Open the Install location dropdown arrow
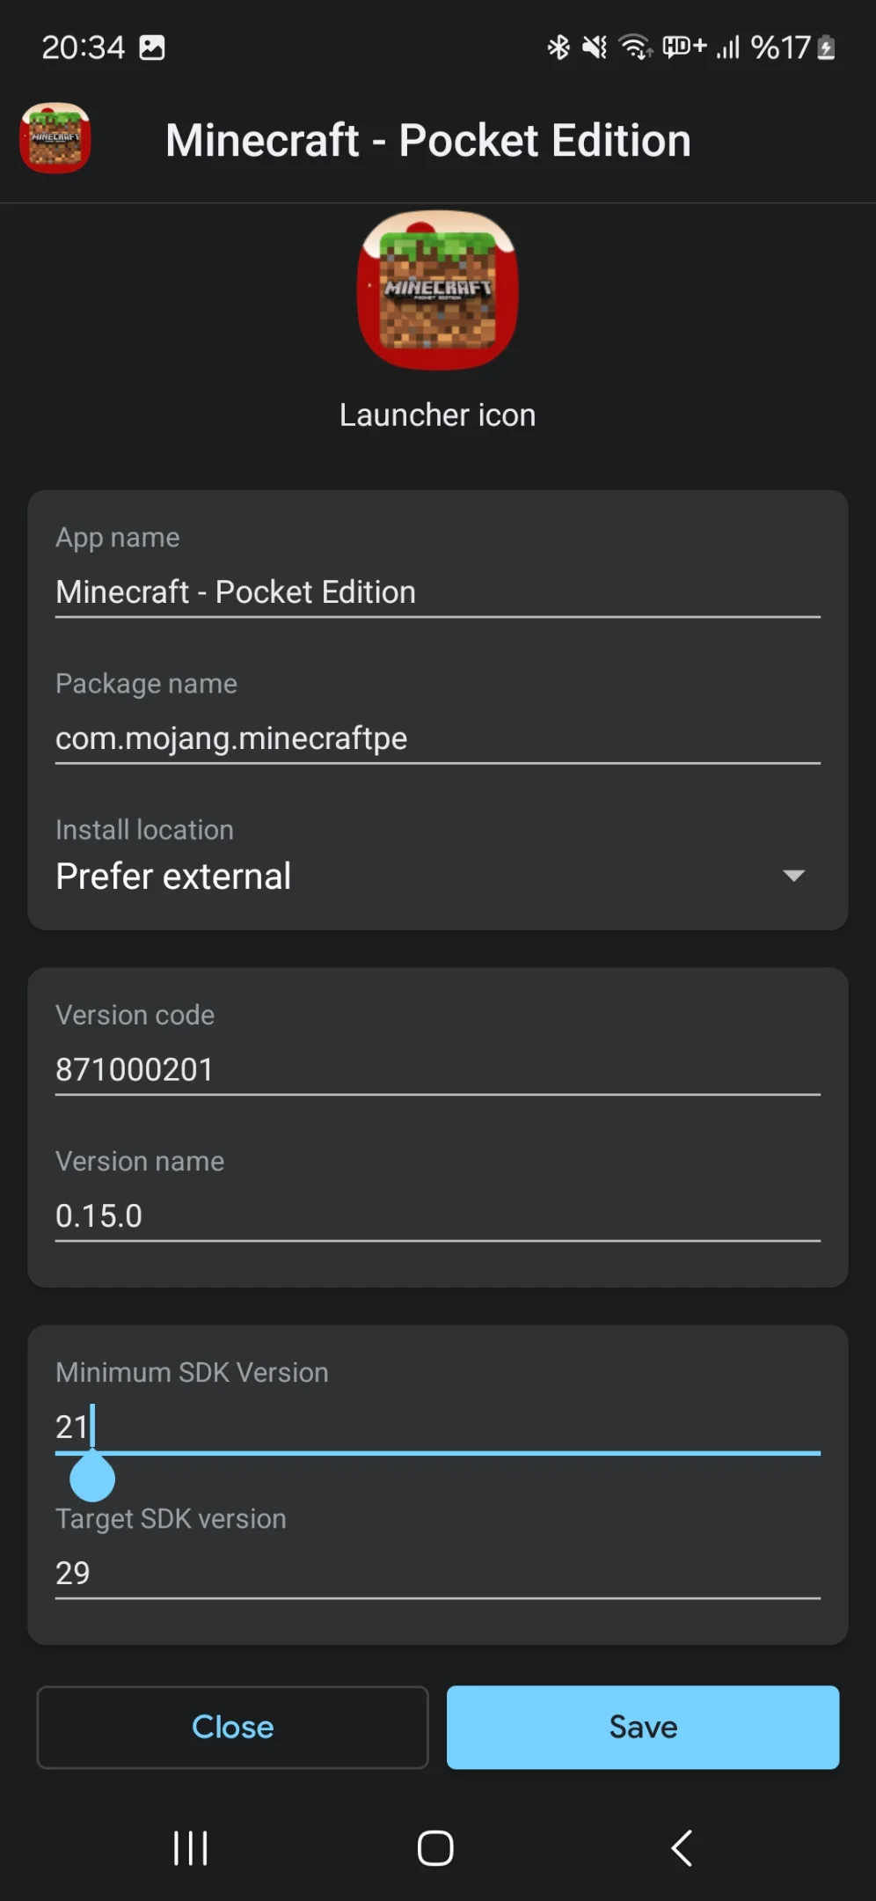 pos(793,876)
